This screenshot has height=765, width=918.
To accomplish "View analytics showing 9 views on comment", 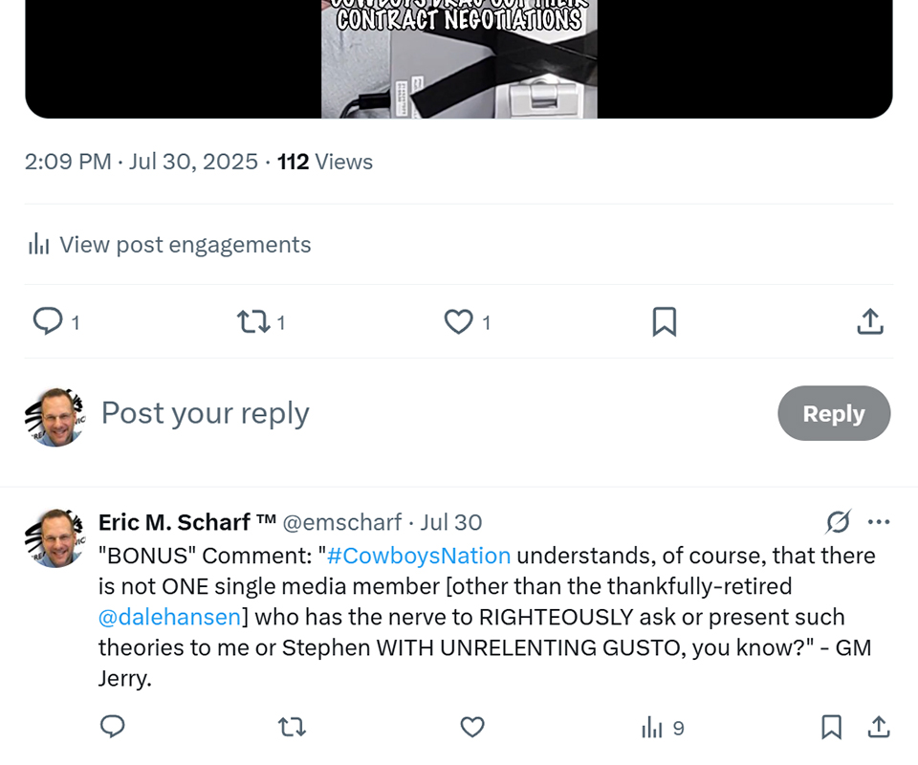I will click(663, 728).
